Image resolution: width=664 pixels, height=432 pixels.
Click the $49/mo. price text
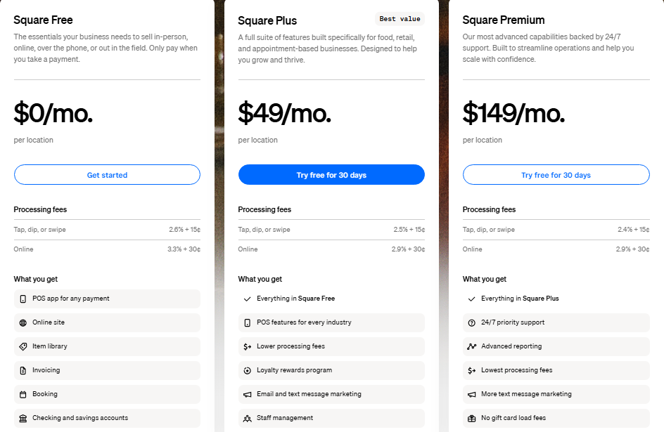point(284,112)
